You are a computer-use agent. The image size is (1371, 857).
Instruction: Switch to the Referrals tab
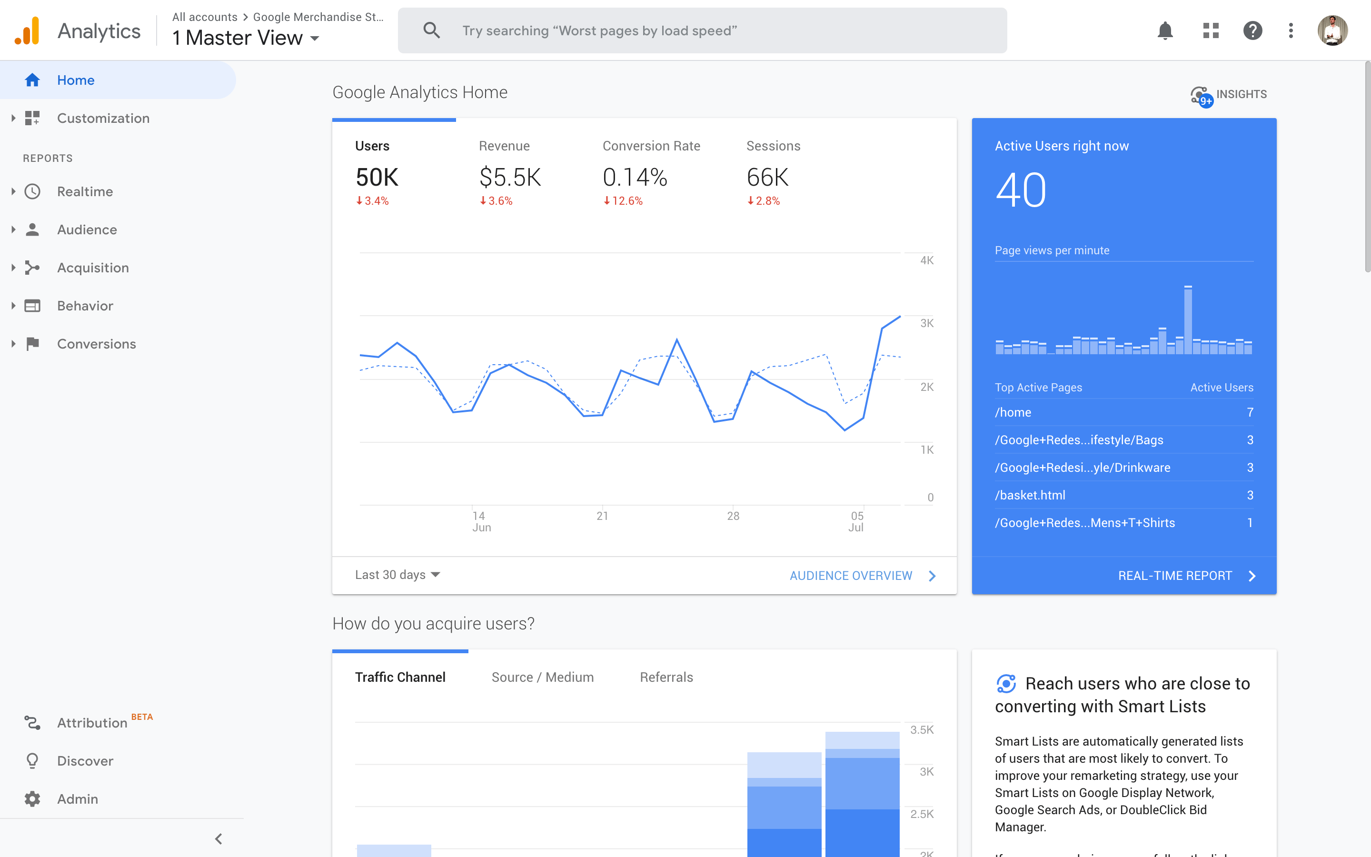666,678
